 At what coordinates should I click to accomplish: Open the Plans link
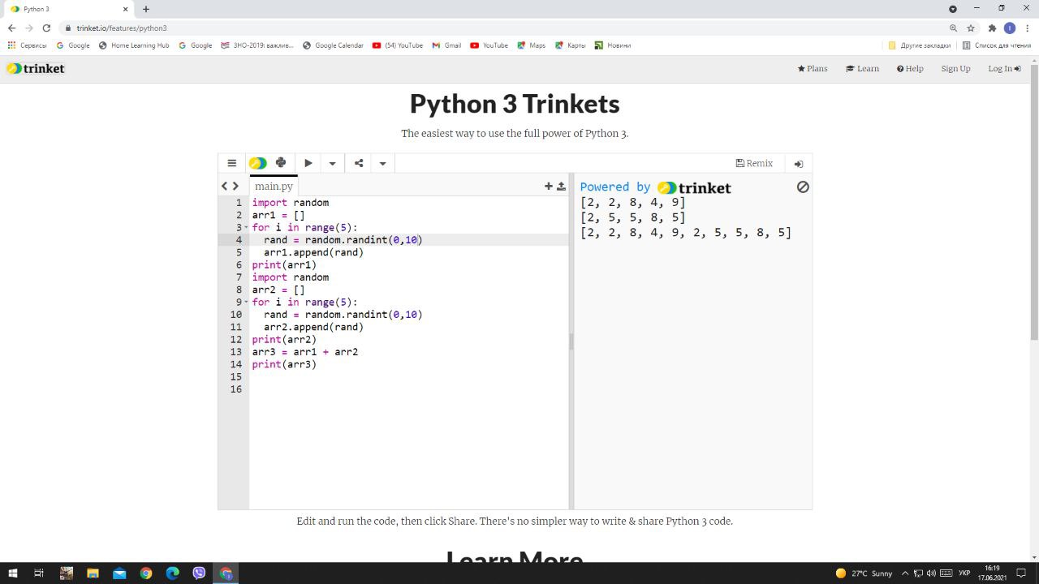click(813, 68)
